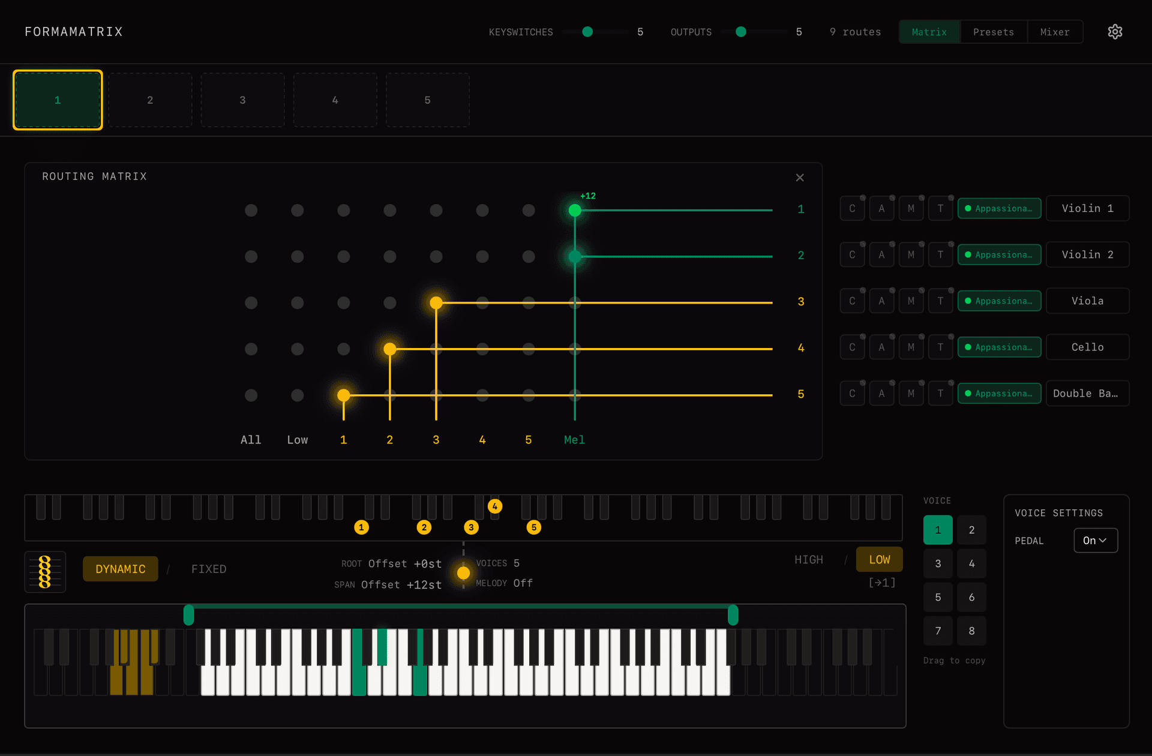This screenshot has height=756, width=1152.
Task: Switch the mode from DYNAMIC to FIXED
Action: 209,568
